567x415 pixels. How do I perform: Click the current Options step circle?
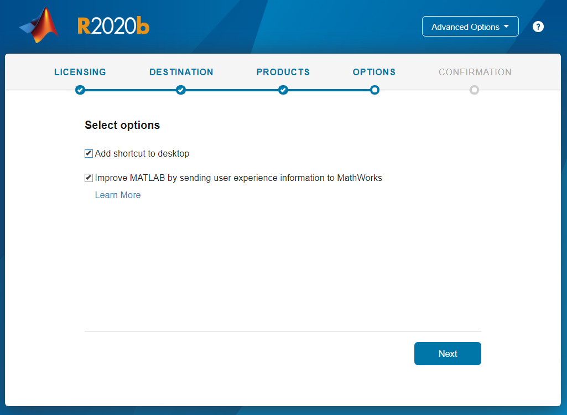[x=374, y=90]
